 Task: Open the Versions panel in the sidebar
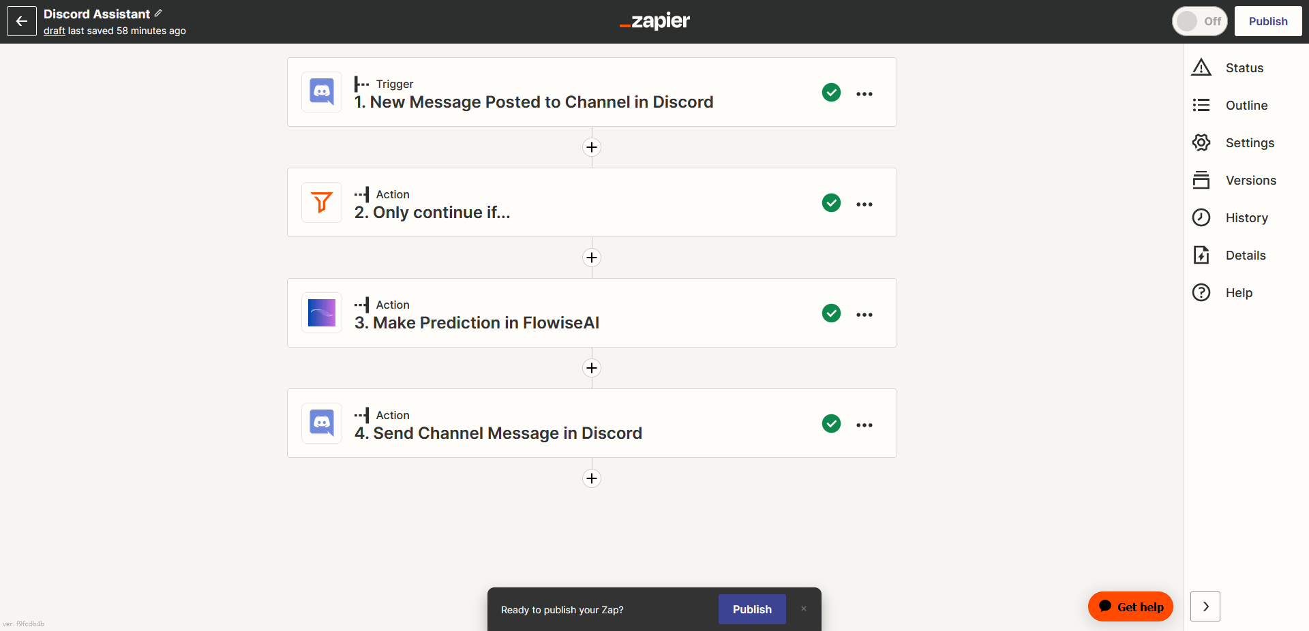tap(1250, 181)
